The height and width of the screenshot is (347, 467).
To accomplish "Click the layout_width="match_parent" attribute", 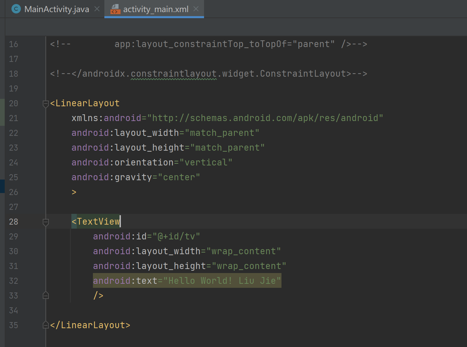I will pyautogui.click(x=165, y=133).
